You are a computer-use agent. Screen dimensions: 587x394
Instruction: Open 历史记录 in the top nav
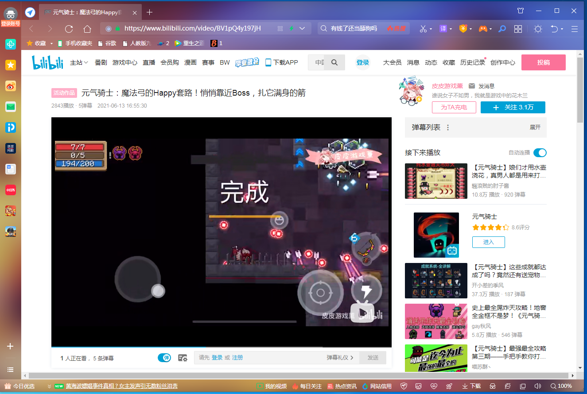click(473, 62)
